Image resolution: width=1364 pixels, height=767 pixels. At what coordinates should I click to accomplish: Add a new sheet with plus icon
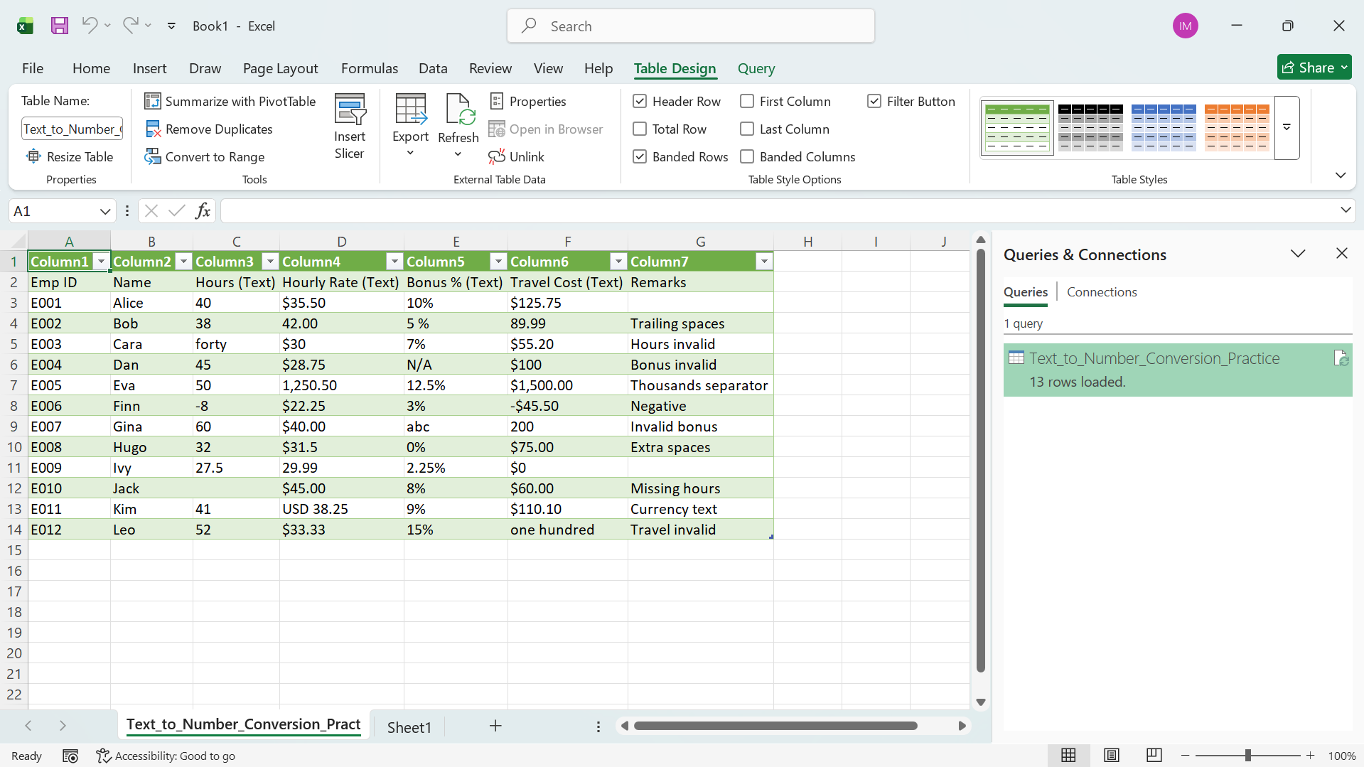click(x=495, y=726)
